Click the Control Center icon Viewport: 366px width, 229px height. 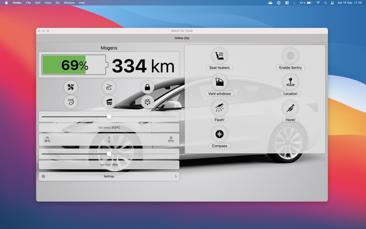pyautogui.click(x=332, y=3)
